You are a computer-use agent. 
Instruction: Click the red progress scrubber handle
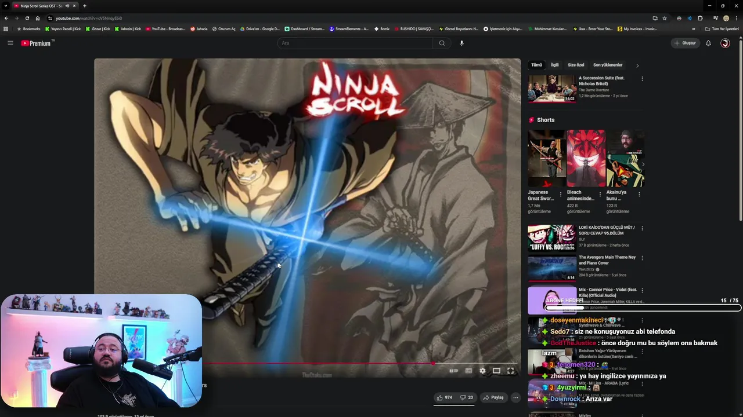tap(432, 364)
